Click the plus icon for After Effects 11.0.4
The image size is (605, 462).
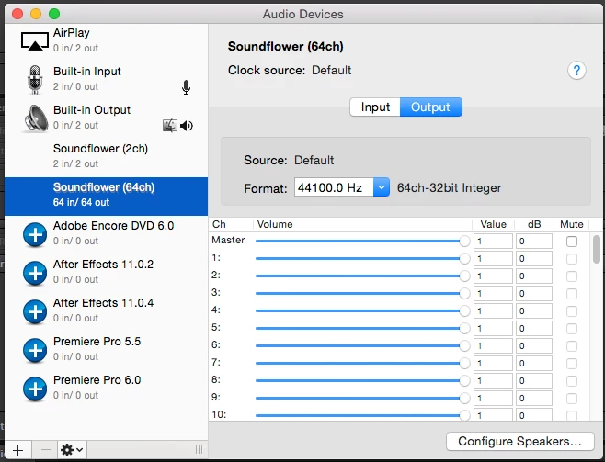pos(35,311)
